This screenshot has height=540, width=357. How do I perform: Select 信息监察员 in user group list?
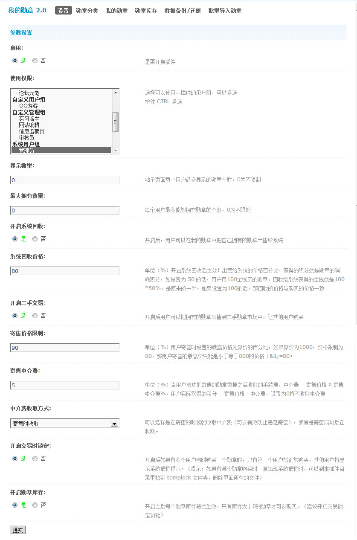[x=32, y=131]
